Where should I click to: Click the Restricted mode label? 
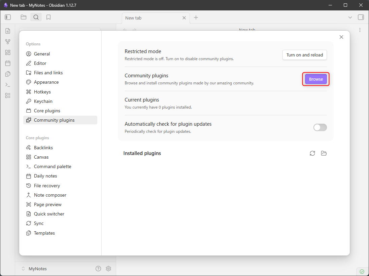pos(143,51)
